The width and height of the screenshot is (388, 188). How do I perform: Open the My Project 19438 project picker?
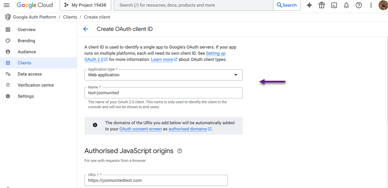pyautogui.click(x=86, y=5)
